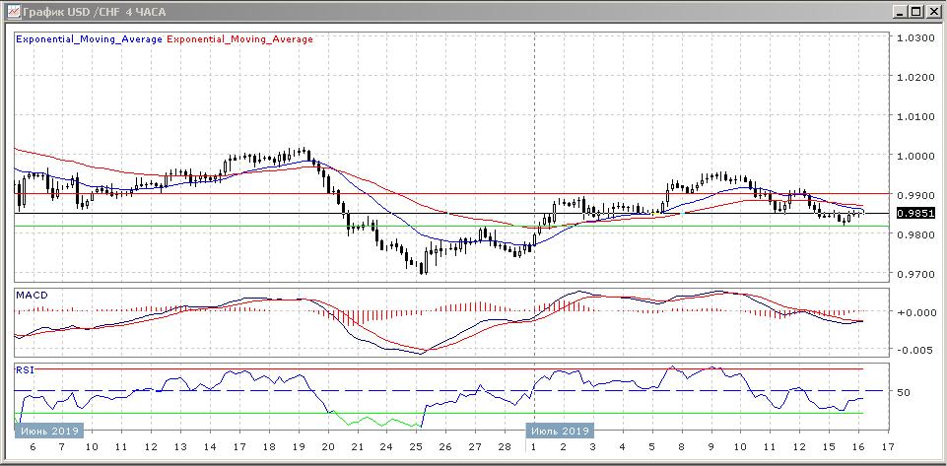947x466 pixels.
Task: Click the blue Exponential_Moving_Average legend label
Action: point(89,39)
